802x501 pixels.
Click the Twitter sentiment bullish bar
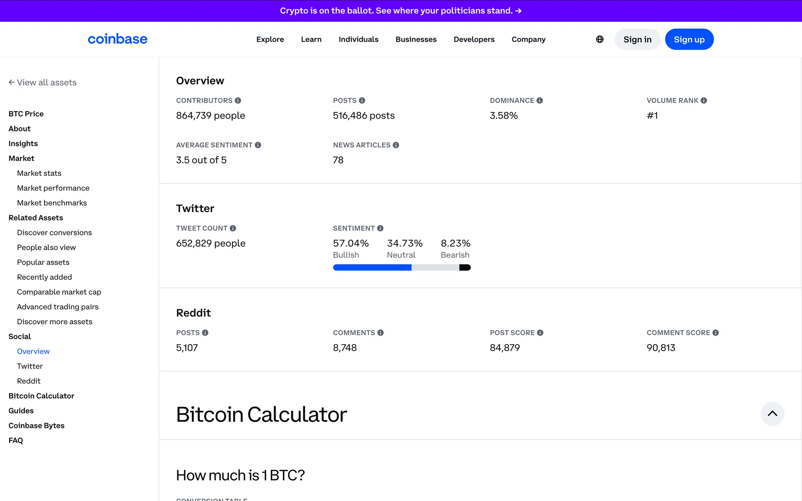[372, 268]
